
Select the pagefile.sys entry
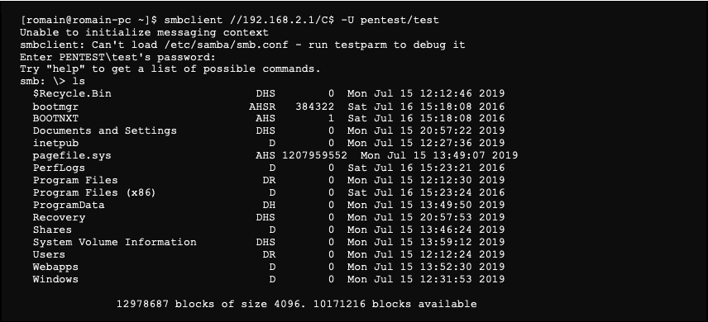(72, 155)
